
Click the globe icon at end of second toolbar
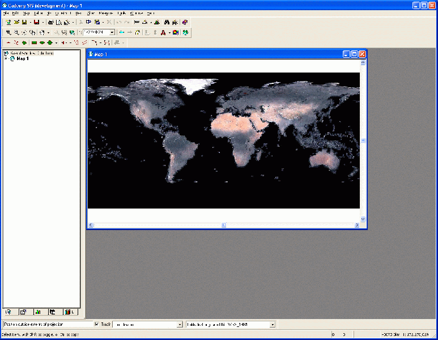point(185,33)
